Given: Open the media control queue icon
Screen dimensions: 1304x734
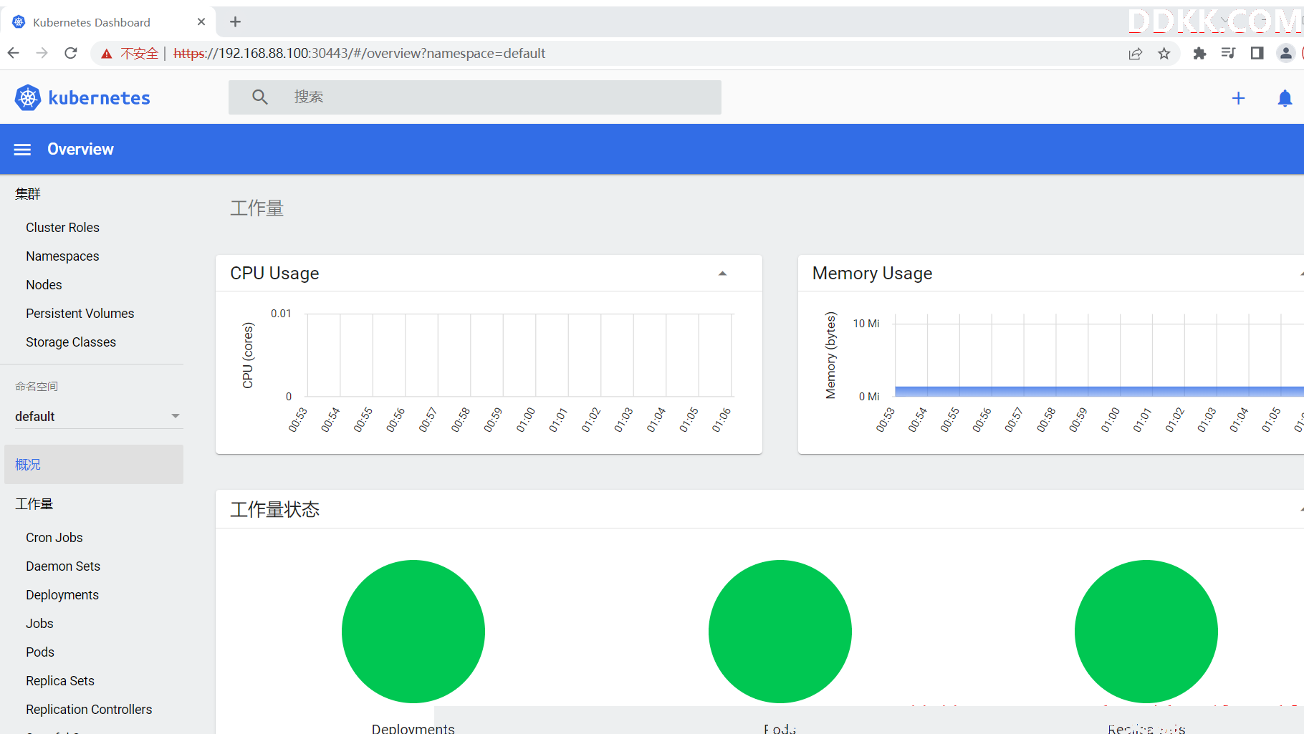Looking at the screenshot, I should click(x=1228, y=53).
